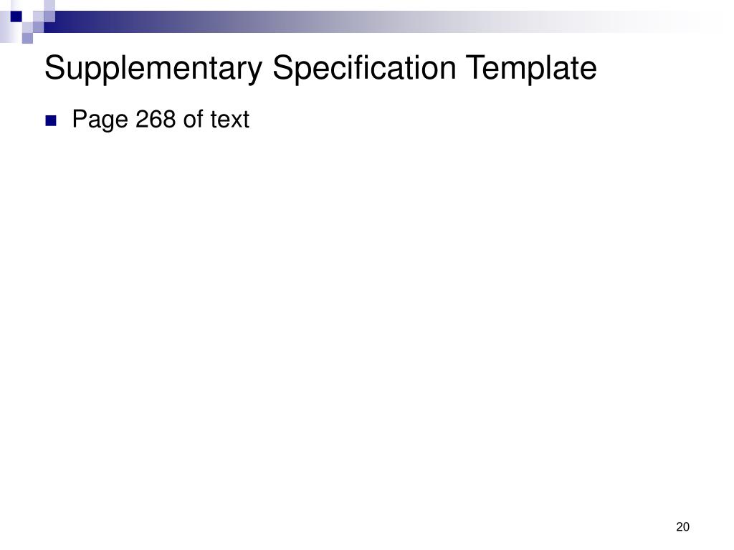Click the word "text" at bullet end
The width and height of the screenshot is (734, 550).
[x=230, y=120]
